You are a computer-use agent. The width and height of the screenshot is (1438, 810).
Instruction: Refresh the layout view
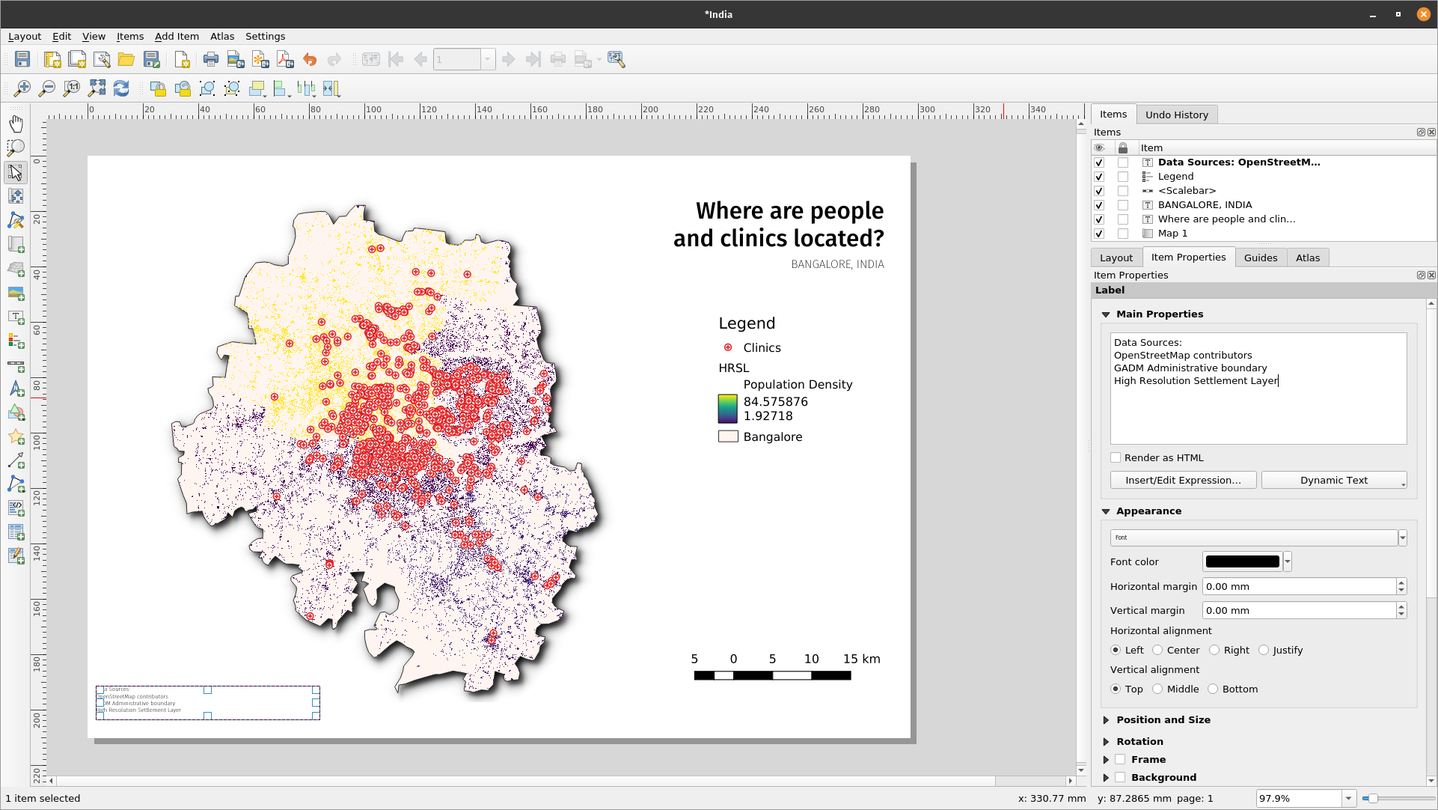tap(121, 88)
